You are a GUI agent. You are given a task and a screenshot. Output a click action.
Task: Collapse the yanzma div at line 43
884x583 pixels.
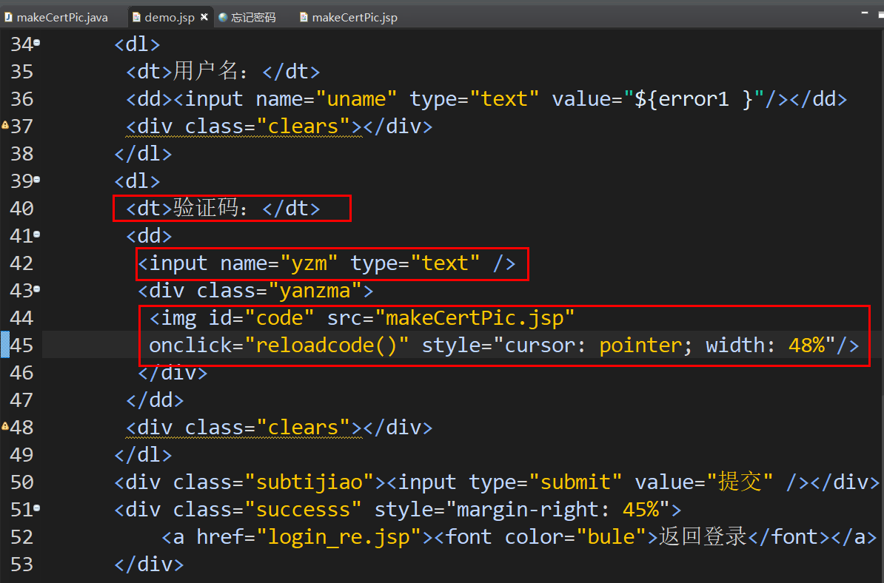[37, 289]
